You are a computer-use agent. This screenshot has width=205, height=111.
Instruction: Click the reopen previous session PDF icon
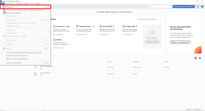(x=4, y=10)
